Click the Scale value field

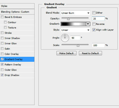click(x=98, y=45)
